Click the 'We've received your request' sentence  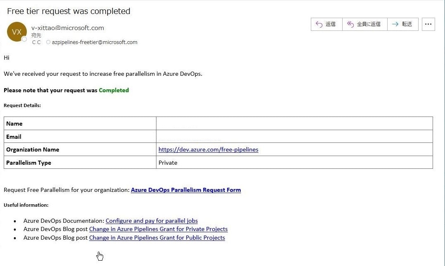click(x=103, y=74)
